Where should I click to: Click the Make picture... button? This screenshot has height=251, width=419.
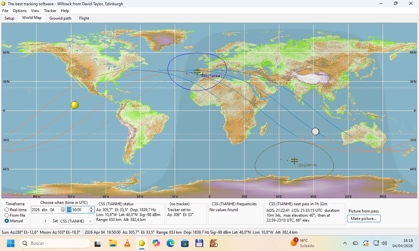coord(363,219)
